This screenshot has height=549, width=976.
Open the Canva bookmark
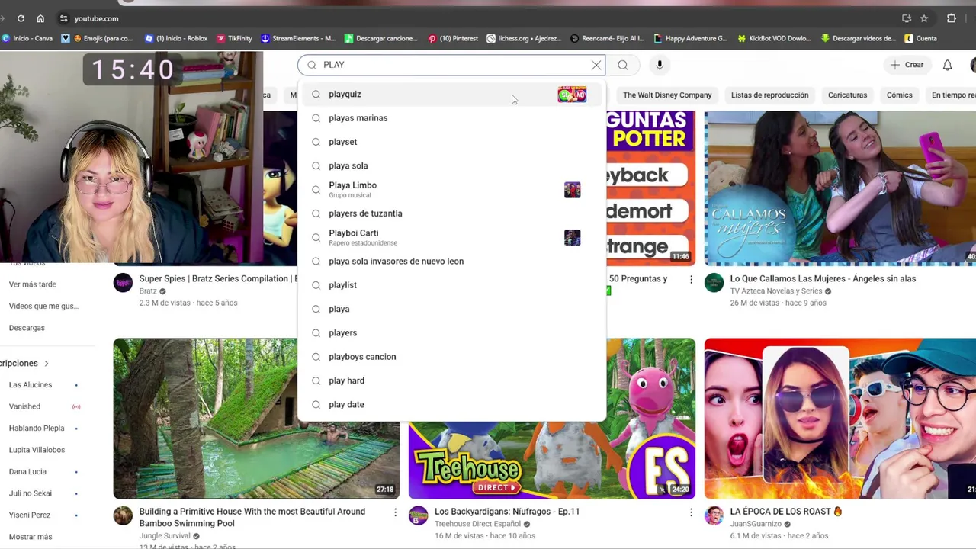[27, 38]
